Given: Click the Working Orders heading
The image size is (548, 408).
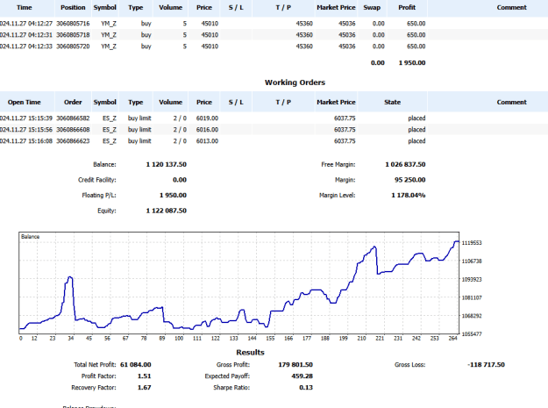Looking at the screenshot, I should (295, 82).
